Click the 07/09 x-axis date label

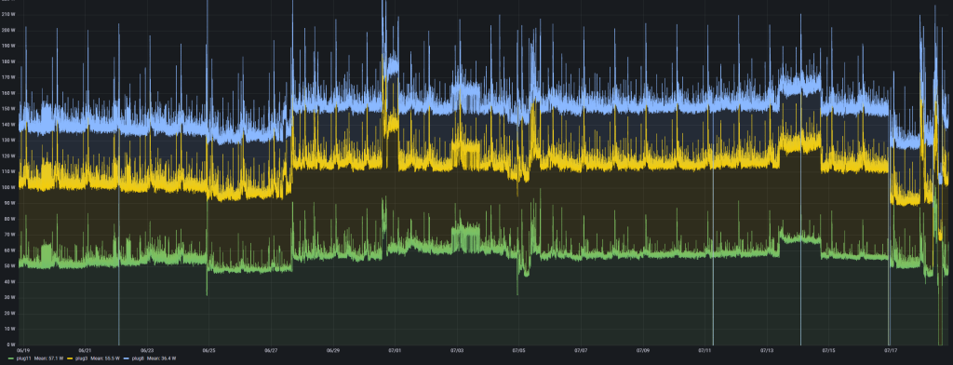coord(643,350)
